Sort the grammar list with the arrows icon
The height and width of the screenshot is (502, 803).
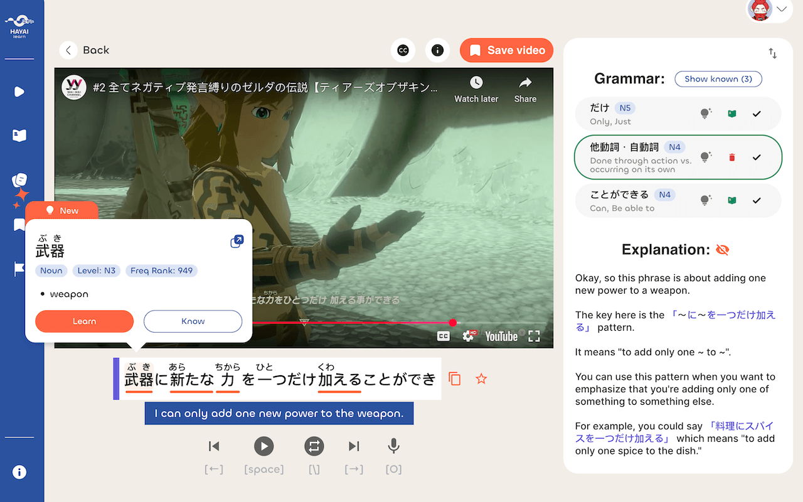coord(772,53)
